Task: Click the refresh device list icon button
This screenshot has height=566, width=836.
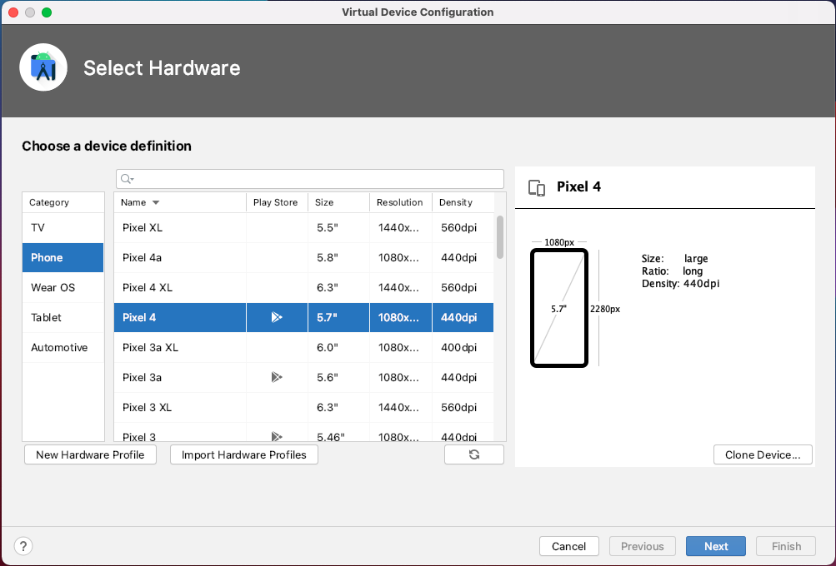Action: pos(474,454)
